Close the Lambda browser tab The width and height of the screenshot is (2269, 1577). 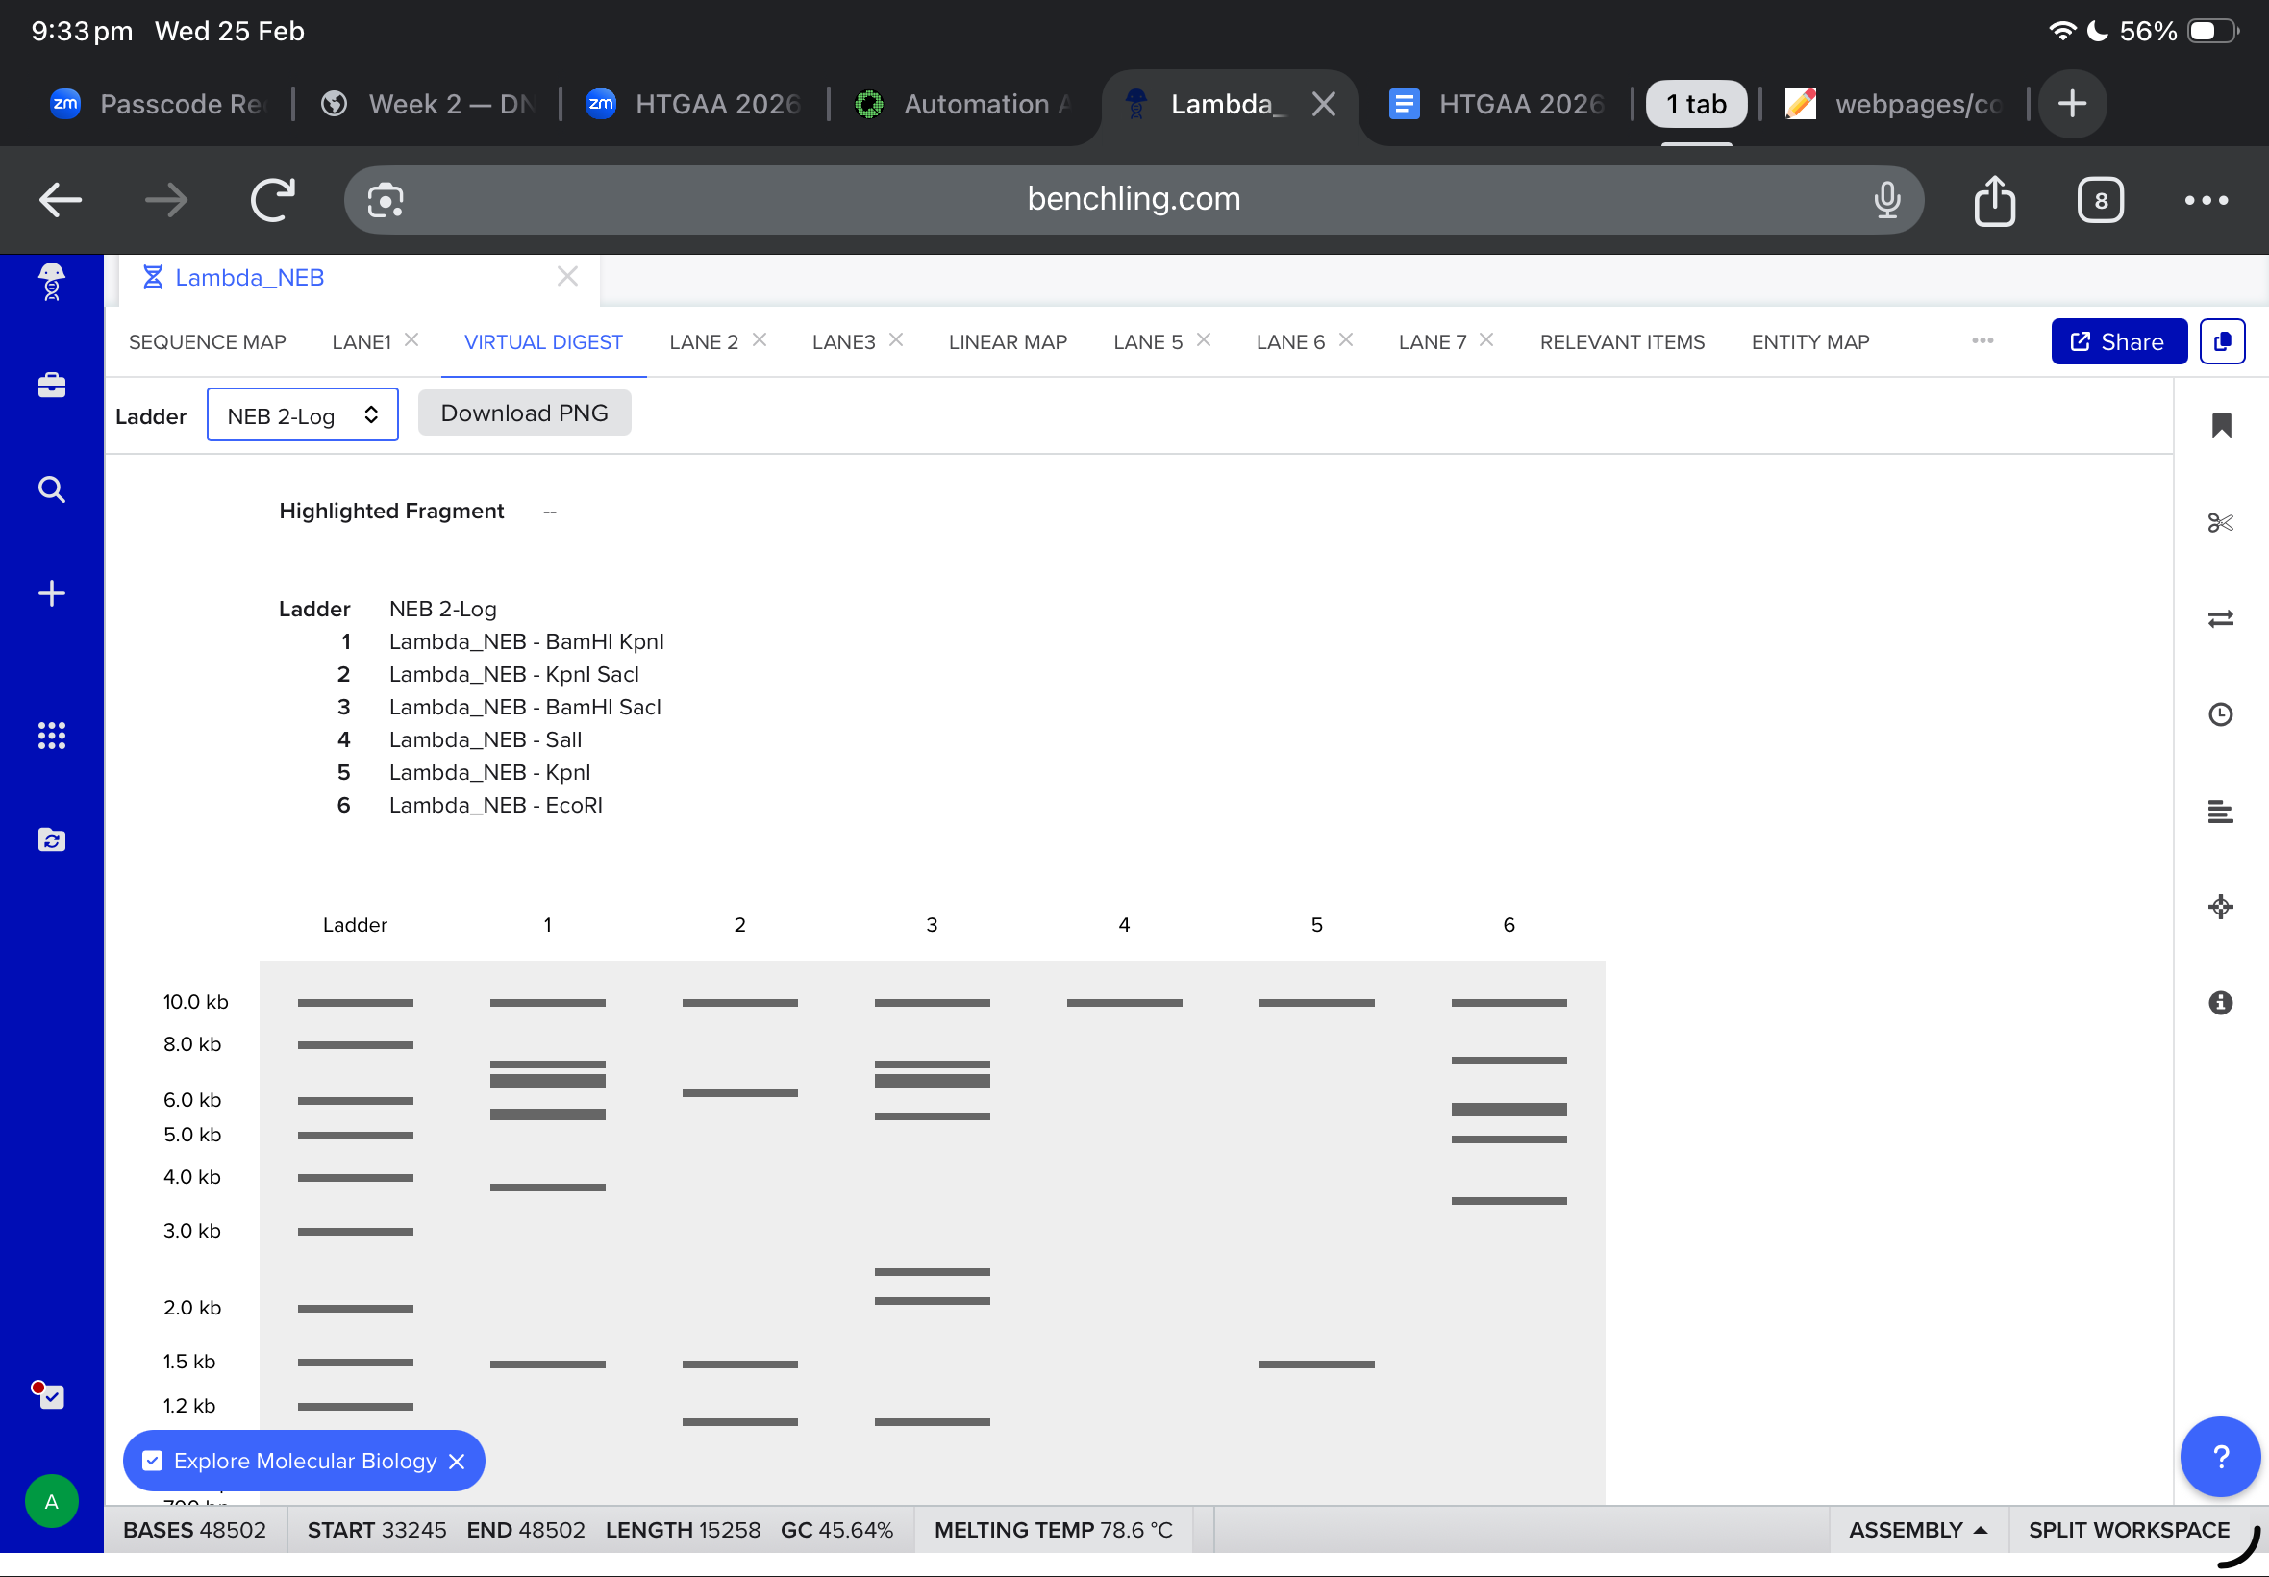tap(1324, 104)
